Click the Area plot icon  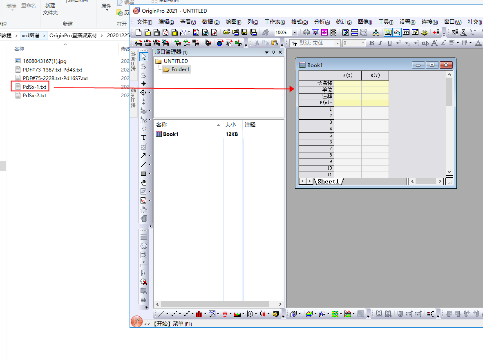(237, 314)
